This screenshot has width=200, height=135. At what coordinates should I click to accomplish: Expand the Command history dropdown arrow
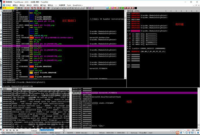(64, 130)
